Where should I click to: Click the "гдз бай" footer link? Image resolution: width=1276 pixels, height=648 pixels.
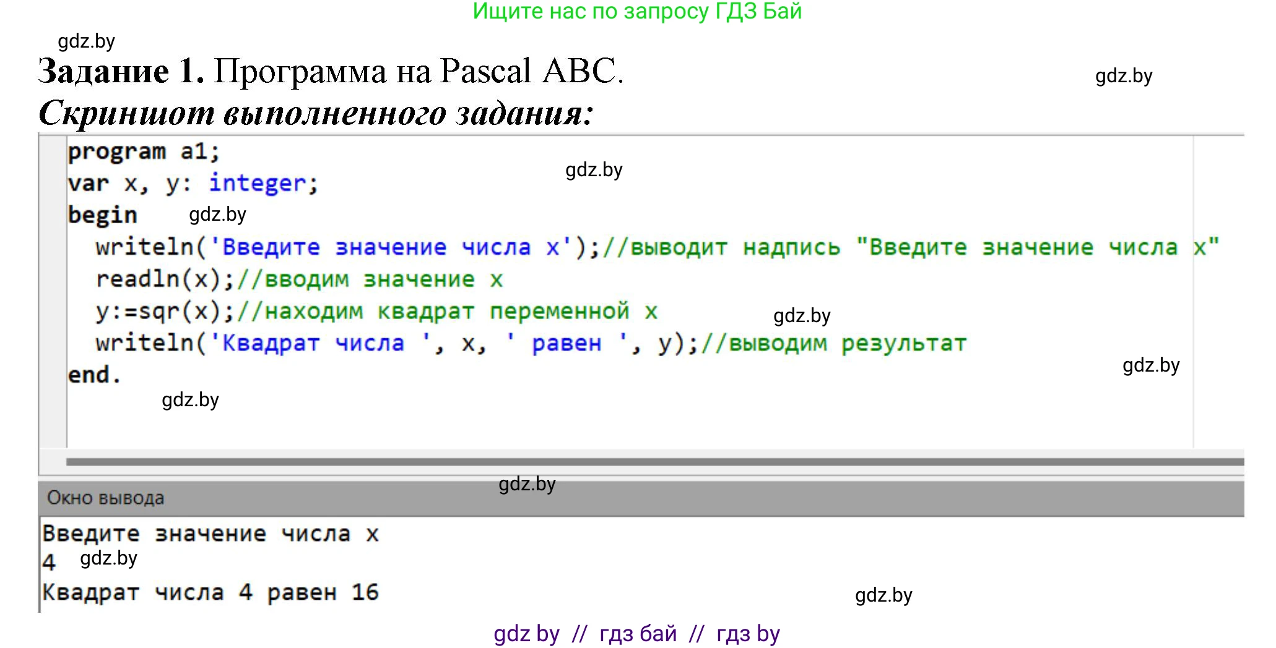[636, 633]
